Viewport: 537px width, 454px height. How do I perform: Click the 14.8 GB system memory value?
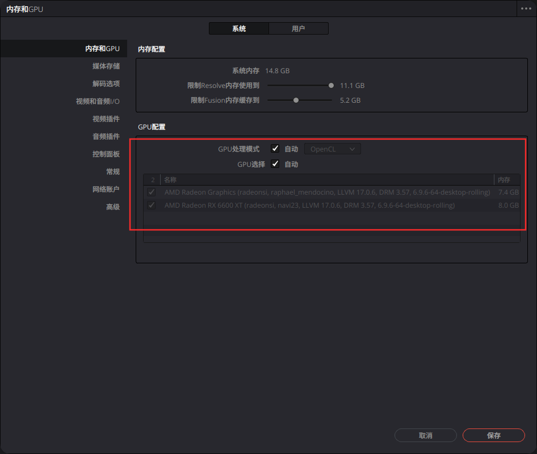tap(278, 70)
